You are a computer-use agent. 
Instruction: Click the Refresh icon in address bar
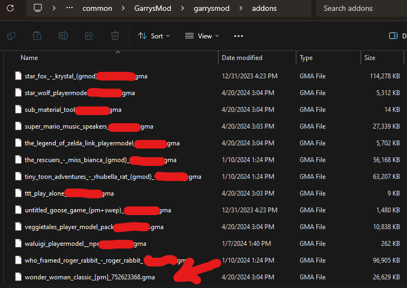click(10, 8)
